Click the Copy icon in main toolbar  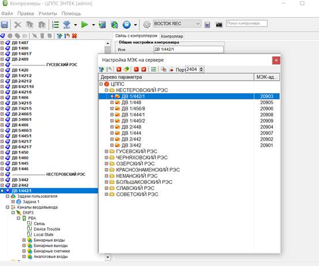click(x=30, y=25)
